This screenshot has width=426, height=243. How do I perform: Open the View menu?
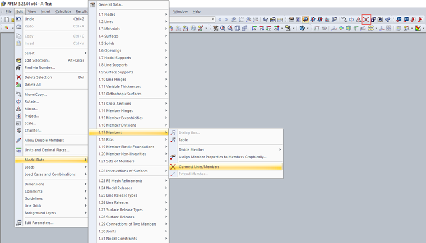pyautogui.click(x=32, y=11)
